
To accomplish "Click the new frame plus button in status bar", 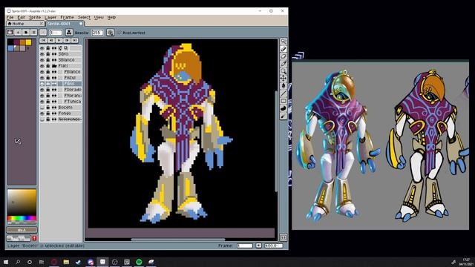I will pos(258,245).
